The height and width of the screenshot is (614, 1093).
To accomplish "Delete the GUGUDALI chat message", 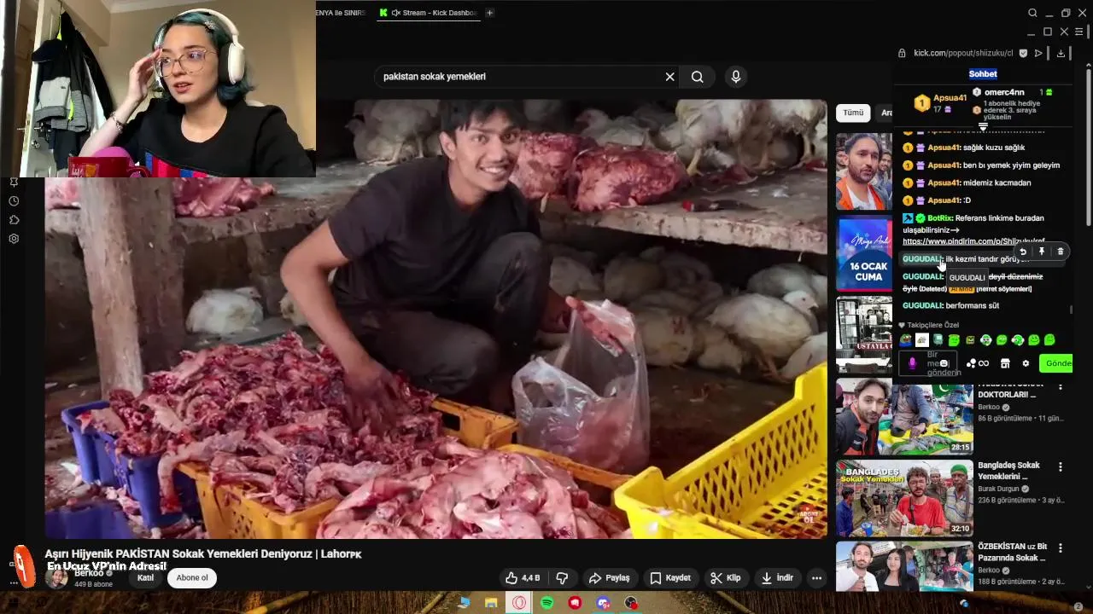I will click(x=1061, y=252).
